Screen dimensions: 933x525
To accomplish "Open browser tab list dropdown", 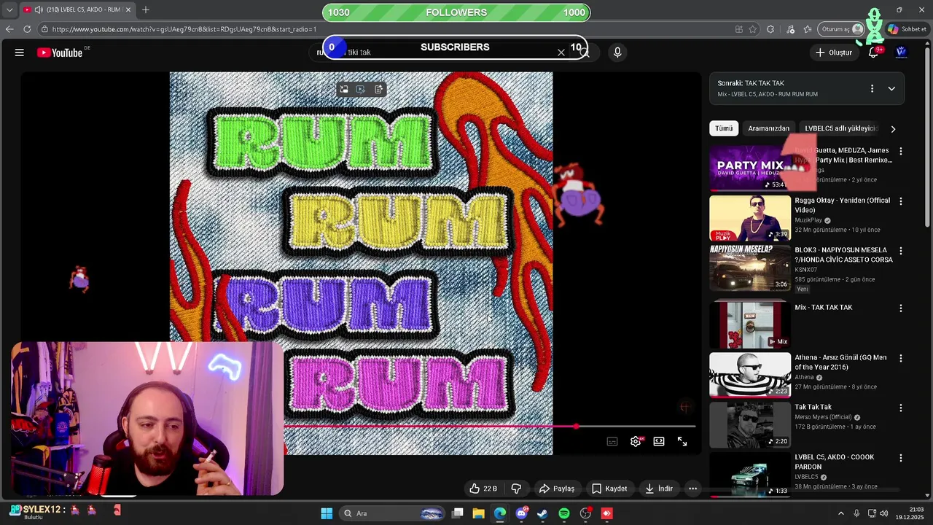I will pyautogui.click(x=9, y=9).
